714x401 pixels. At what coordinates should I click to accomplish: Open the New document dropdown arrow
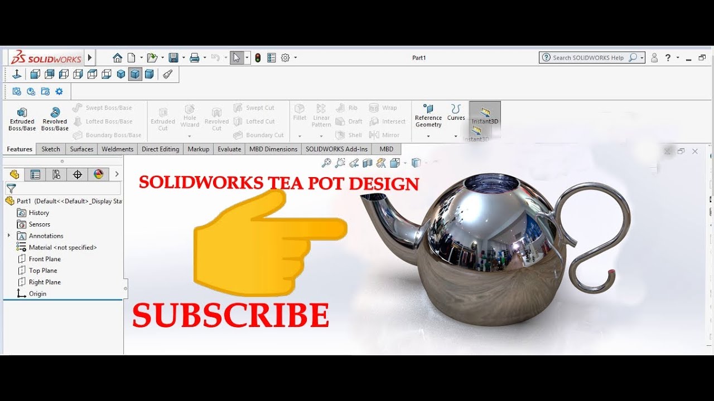pyautogui.click(x=141, y=58)
